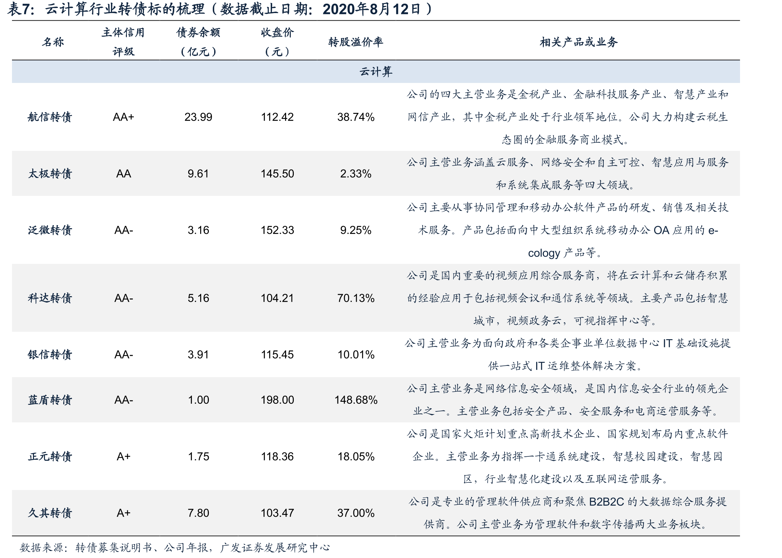The image size is (782, 558).
Task: Click the table title '表7: 云计算行业转债标的梳理'
Action: (107, 9)
